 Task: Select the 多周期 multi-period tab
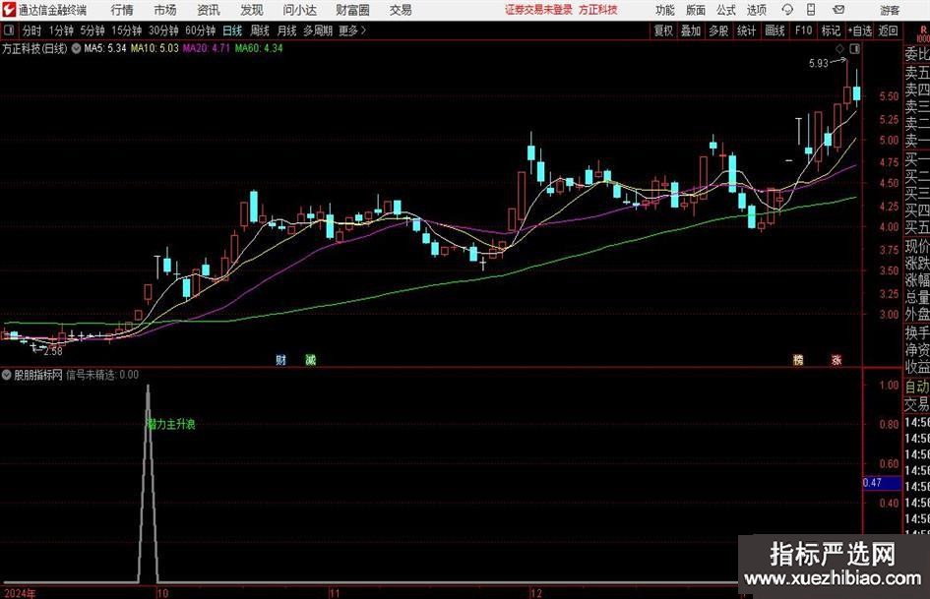(318, 30)
